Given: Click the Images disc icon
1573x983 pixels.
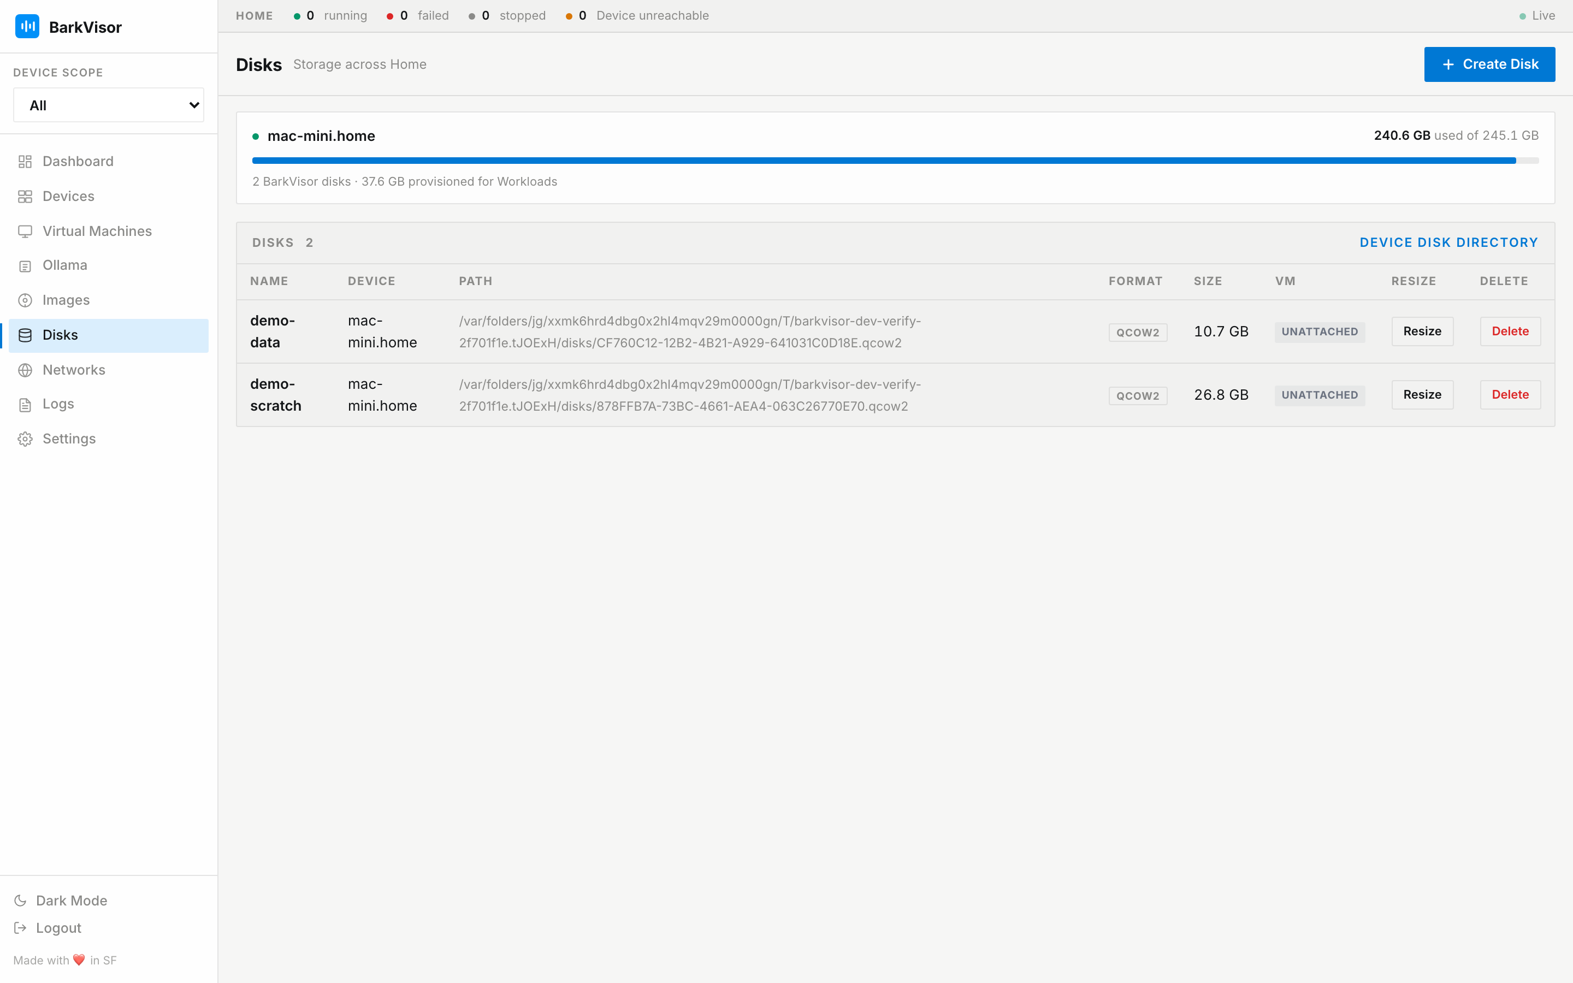Looking at the screenshot, I should tap(25, 300).
